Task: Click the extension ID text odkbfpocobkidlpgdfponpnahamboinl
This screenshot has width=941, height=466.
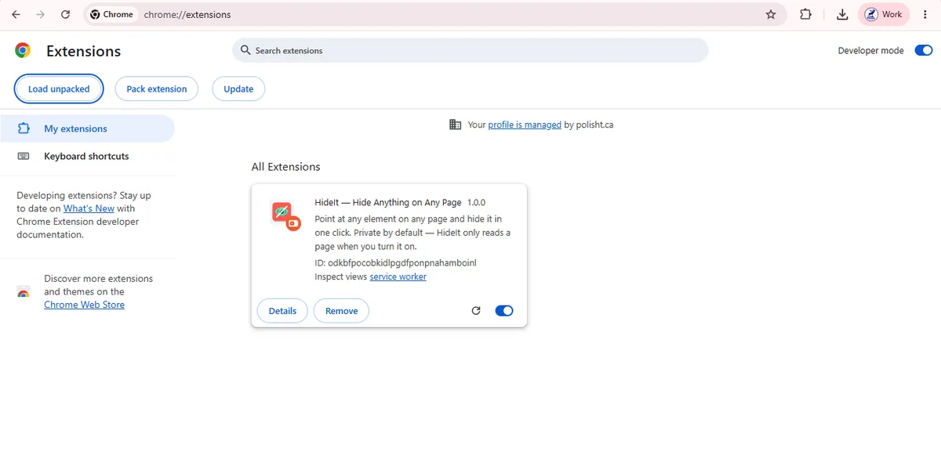Action: point(401,262)
